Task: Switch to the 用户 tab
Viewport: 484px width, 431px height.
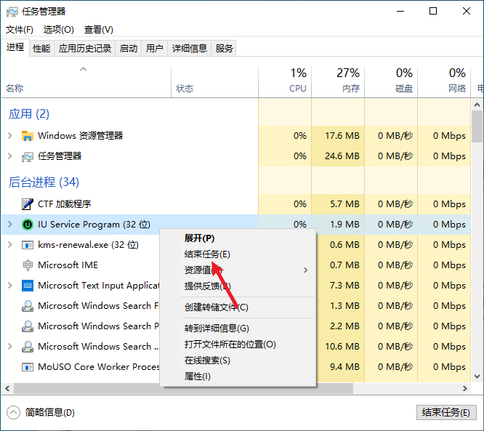Action: pos(154,49)
